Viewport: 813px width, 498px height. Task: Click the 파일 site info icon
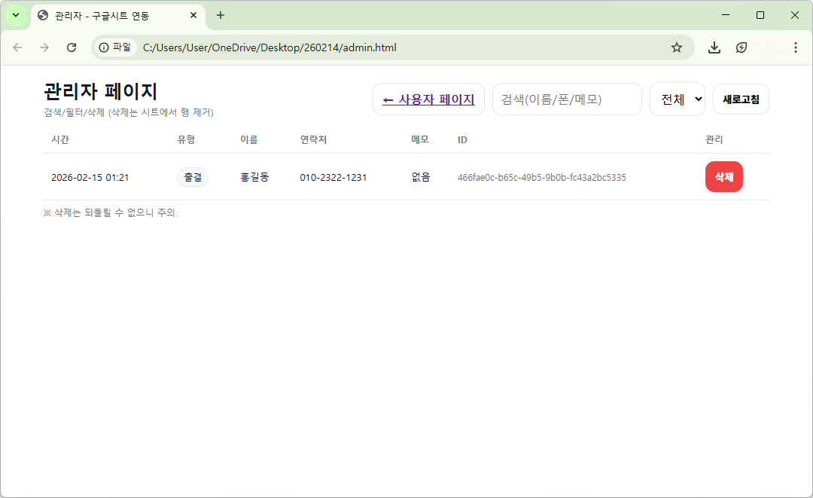114,47
